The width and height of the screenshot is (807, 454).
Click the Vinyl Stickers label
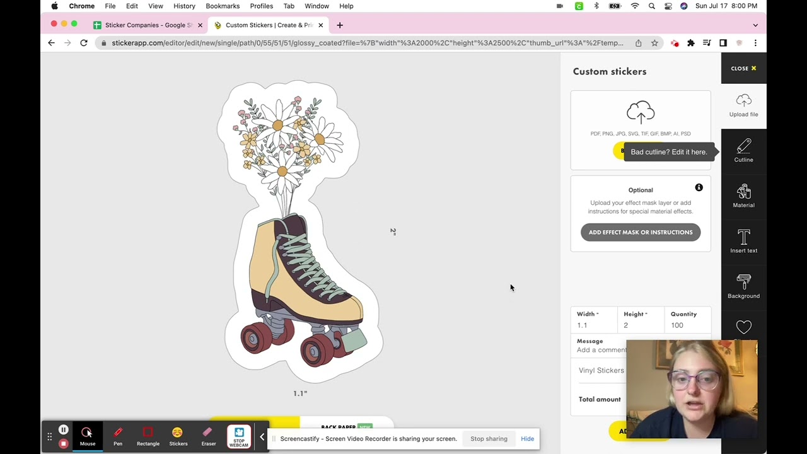click(x=601, y=370)
